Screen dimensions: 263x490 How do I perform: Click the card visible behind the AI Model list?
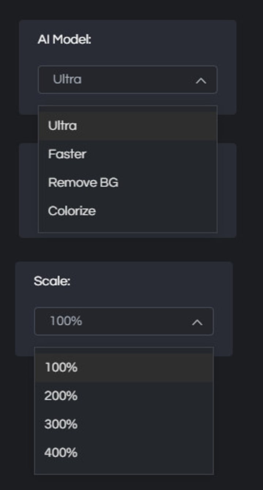[226, 190]
